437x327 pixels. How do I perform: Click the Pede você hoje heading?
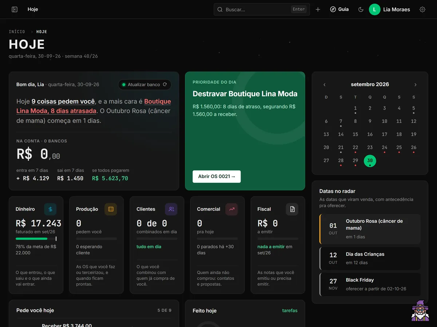click(35, 311)
